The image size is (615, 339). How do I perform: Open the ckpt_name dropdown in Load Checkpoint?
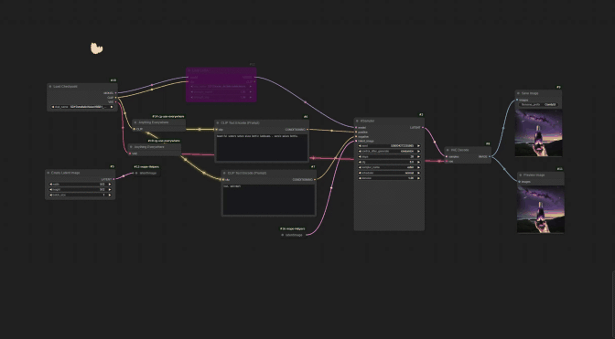[x=82, y=107]
